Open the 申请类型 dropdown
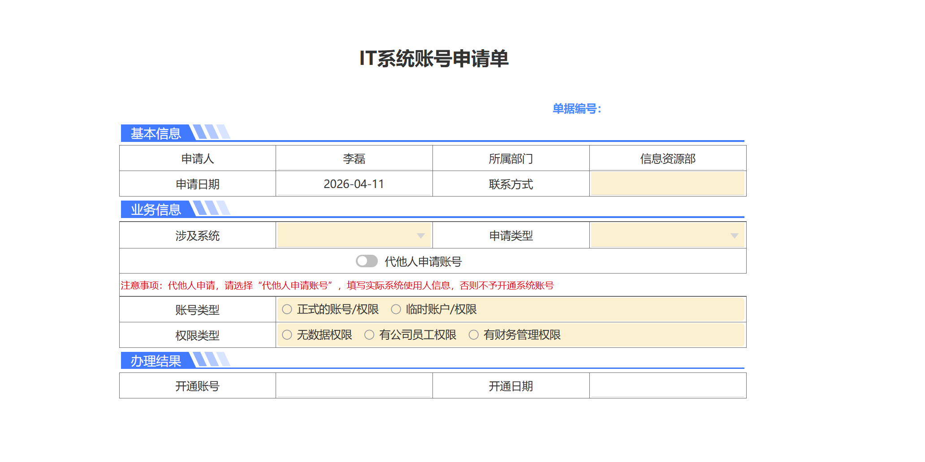Viewport: 925px width, 462px height. [x=668, y=235]
